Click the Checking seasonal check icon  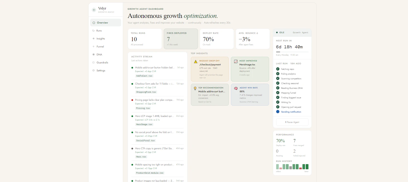pyautogui.click(x=278, y=83)
